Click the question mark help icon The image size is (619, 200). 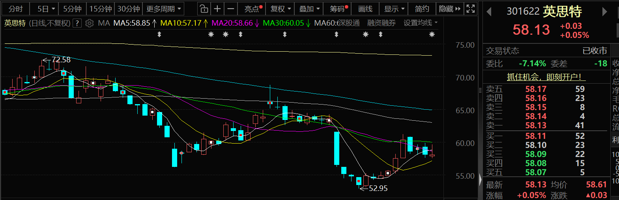pos(77,23)
